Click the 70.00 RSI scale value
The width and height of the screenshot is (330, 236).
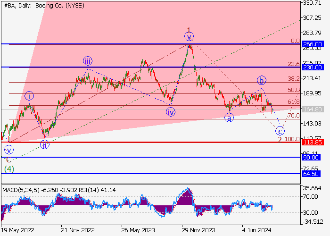pos(310,197)
